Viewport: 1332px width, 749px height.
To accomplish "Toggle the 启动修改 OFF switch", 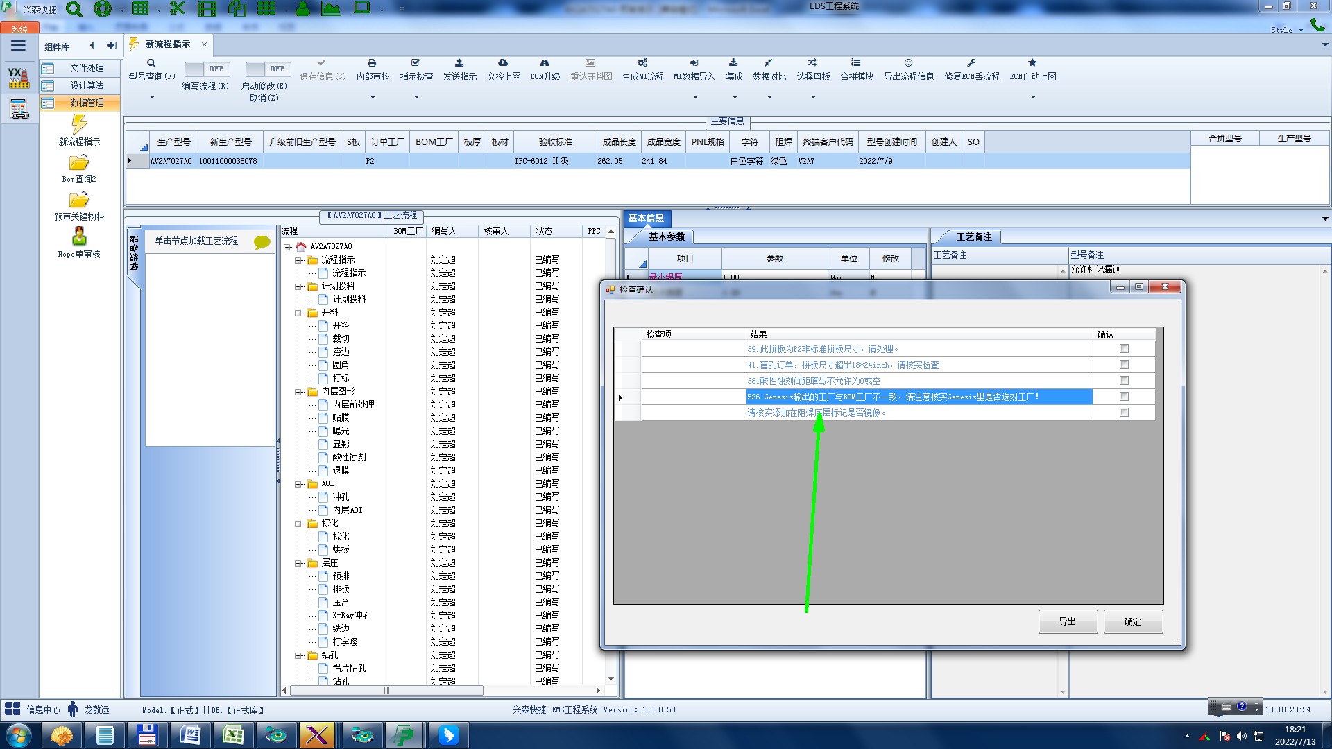I will [x=267, y=69].
